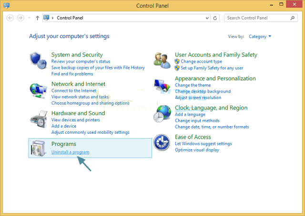Go up one level with the Up arrow
305x216 pixels.
[37, 18]
